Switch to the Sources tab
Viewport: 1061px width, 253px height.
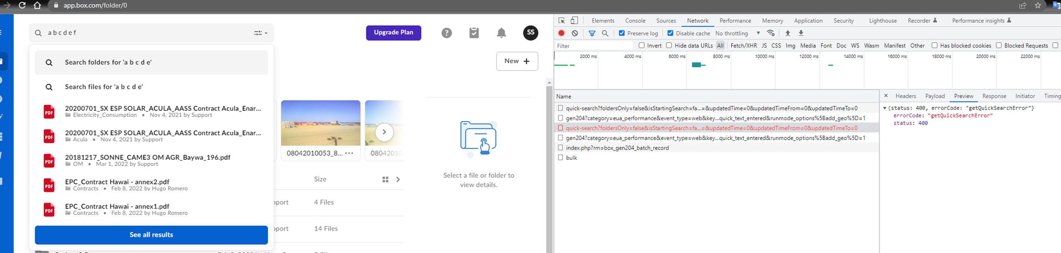[665, 21]
